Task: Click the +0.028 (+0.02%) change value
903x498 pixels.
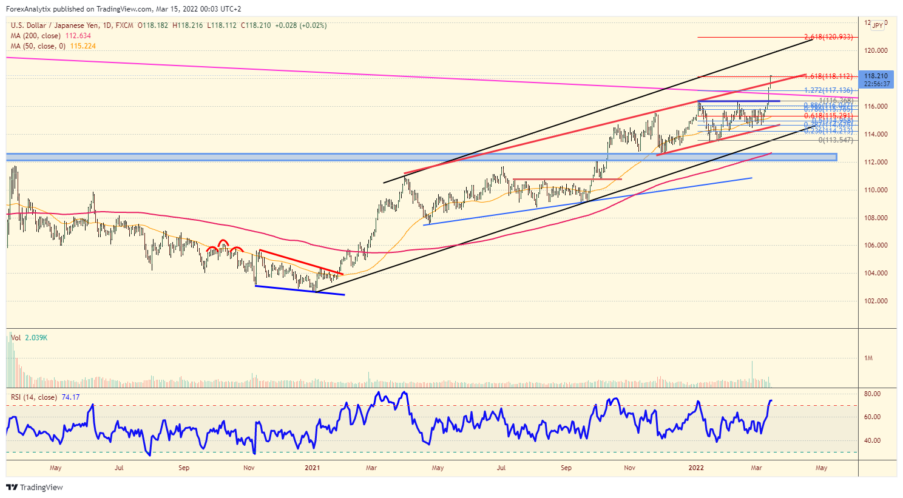Action: click(x=301, y=25)
